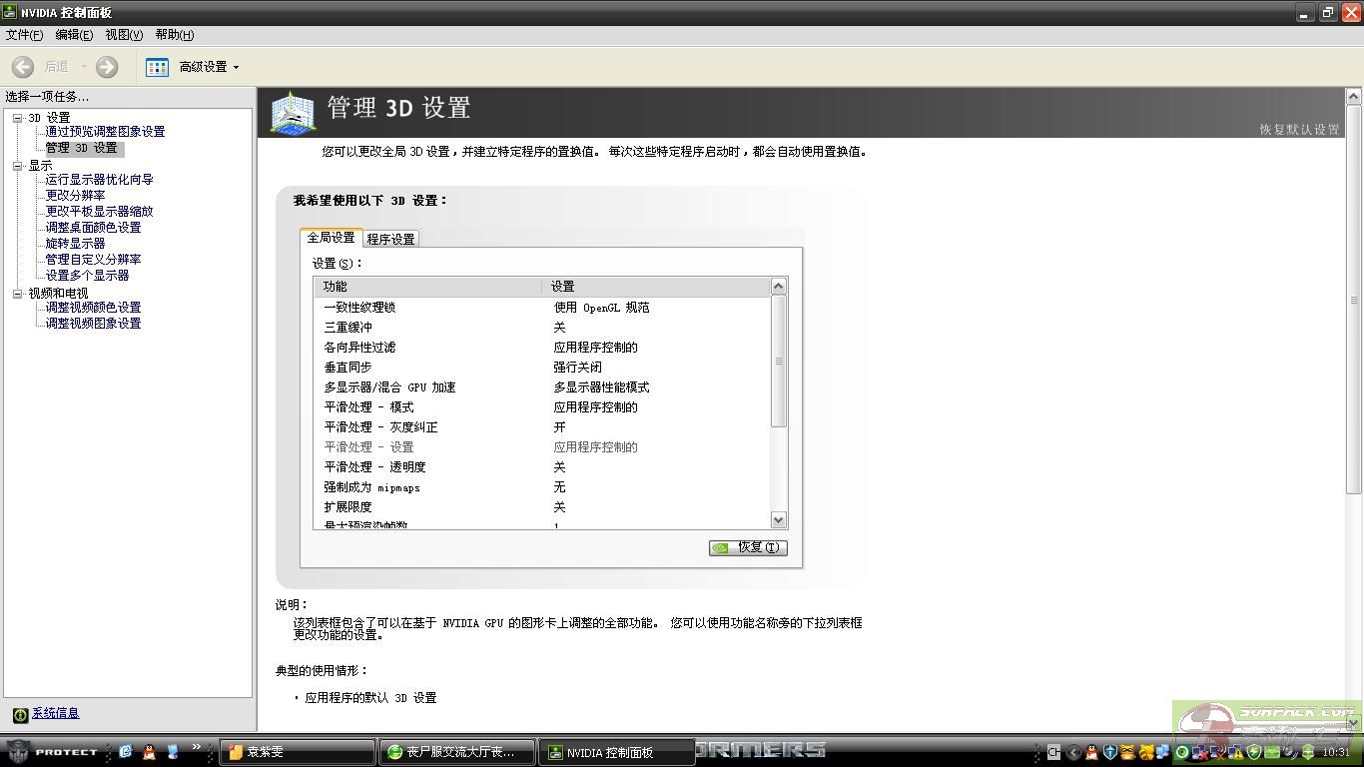
Task: Open the 视图(V) menu
Action: (x=124, y=35)
